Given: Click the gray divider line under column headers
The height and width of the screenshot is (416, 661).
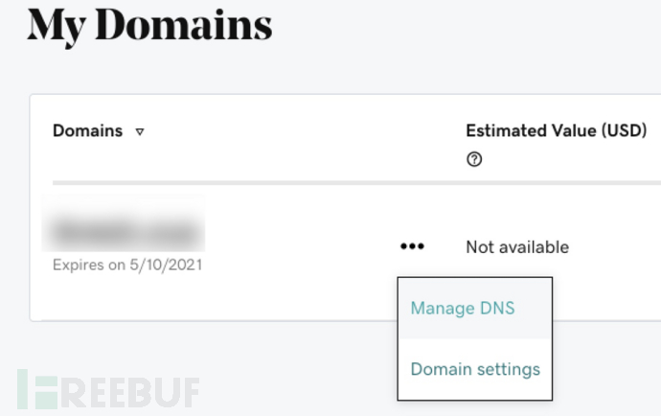Looking at the screenshot, I should tap(356, 183).
